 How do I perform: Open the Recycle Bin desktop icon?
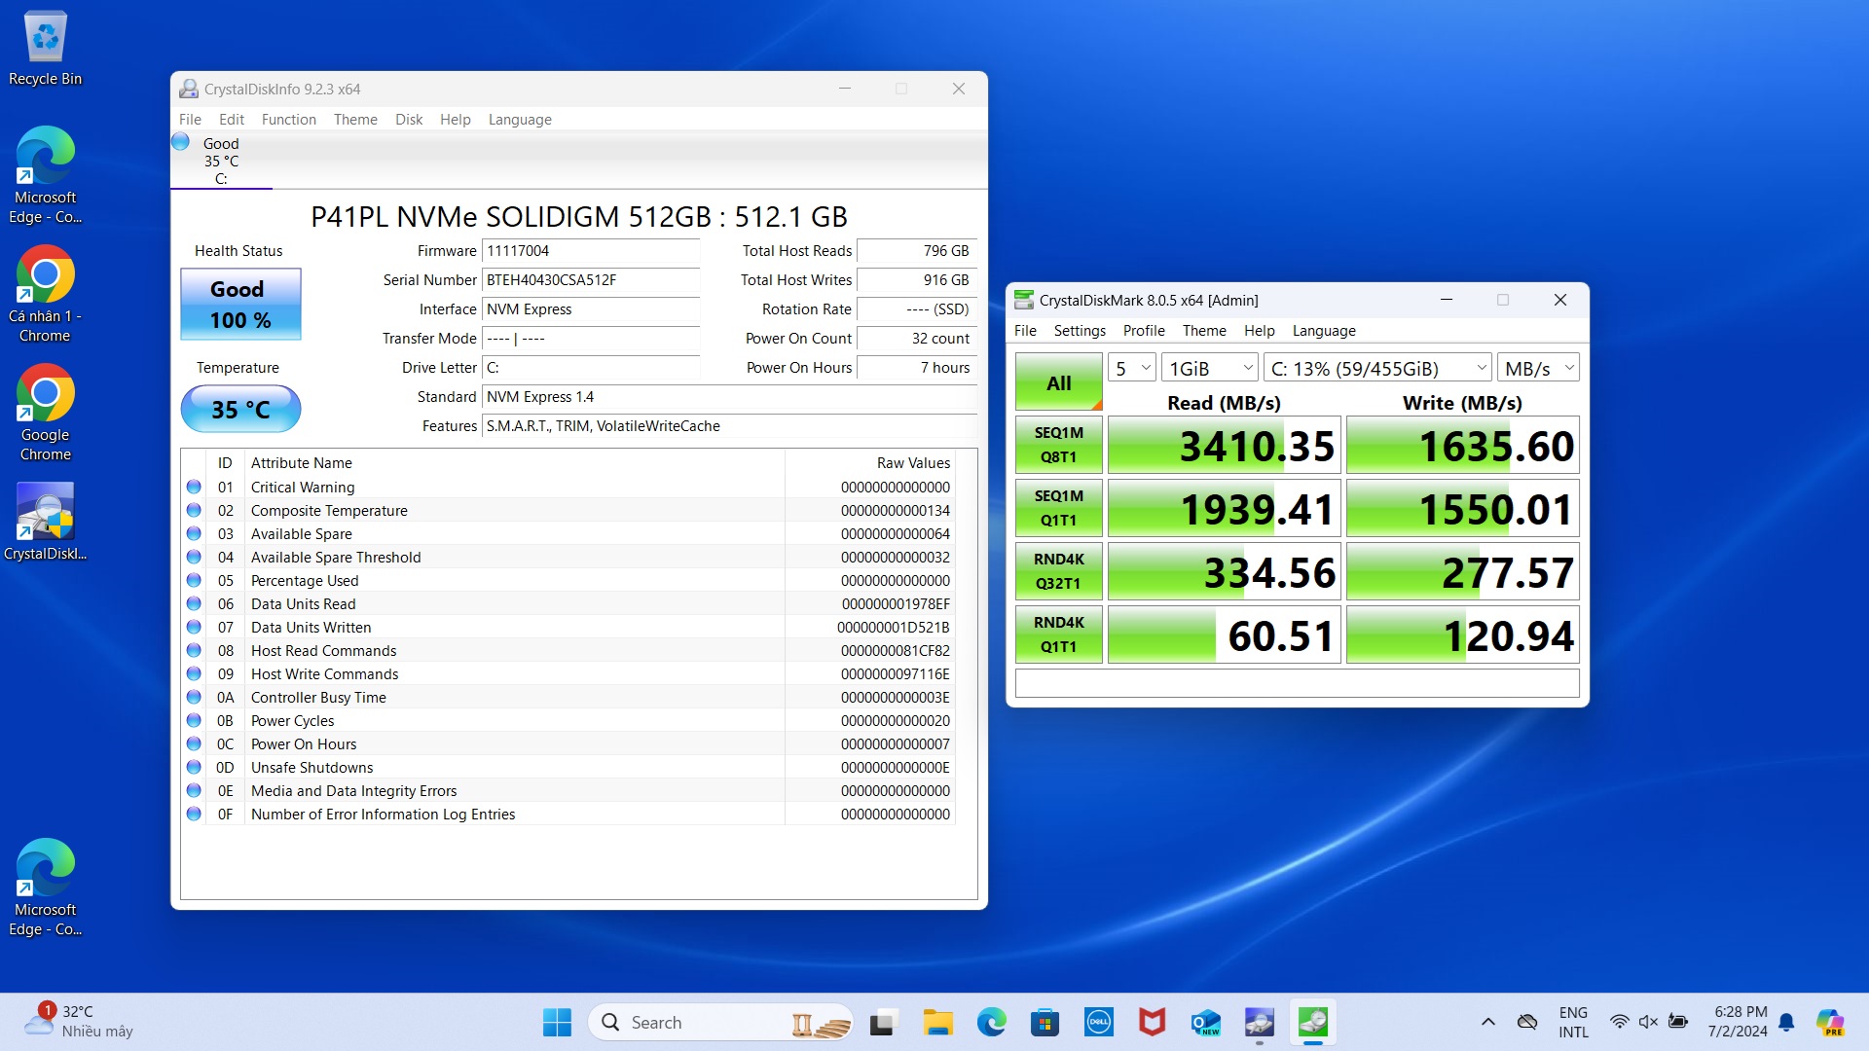click(45, 49)
